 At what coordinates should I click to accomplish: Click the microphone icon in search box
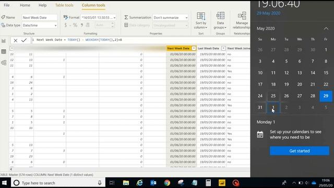pos(100,183)
